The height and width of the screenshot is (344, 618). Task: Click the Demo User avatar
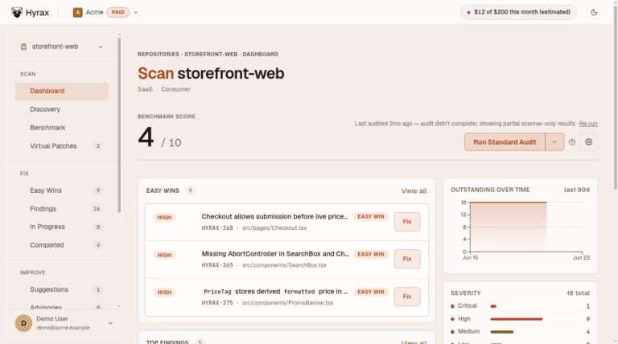[23, 323]
